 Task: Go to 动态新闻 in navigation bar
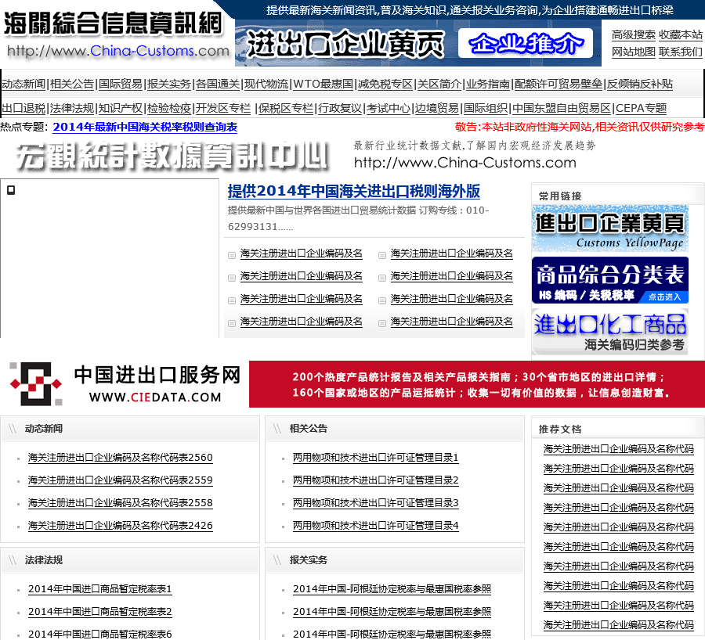[x=23, y=84]
